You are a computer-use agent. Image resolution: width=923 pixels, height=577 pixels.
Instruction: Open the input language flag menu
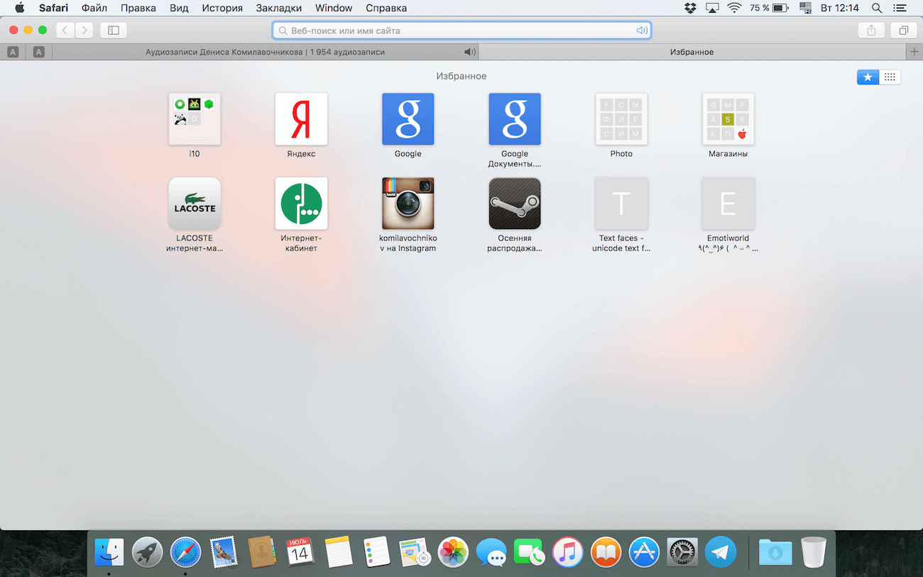point(805,8)
